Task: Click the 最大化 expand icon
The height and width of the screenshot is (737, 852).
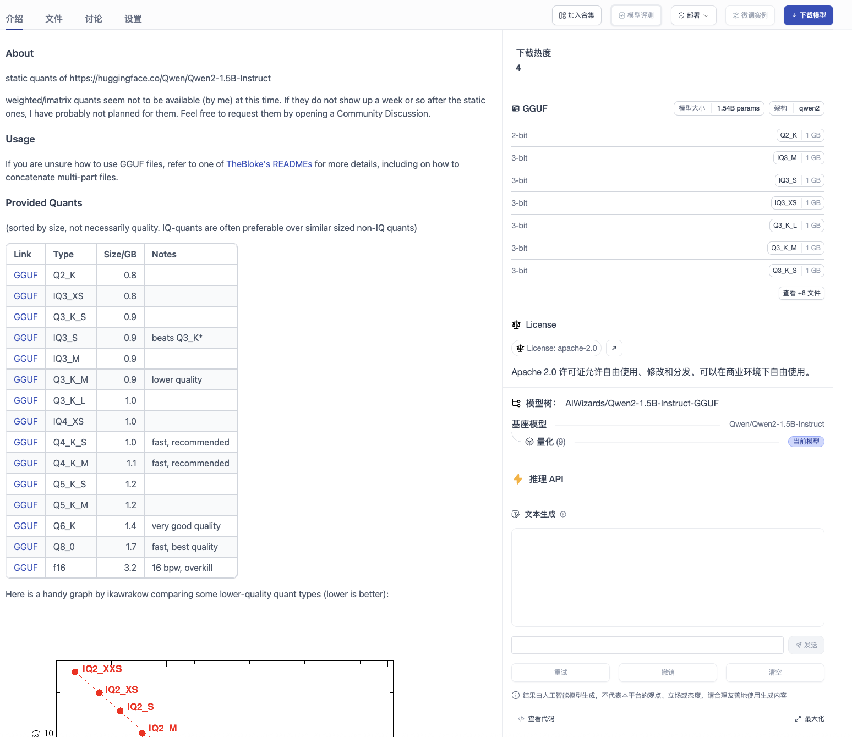Action: click(798, 719)
